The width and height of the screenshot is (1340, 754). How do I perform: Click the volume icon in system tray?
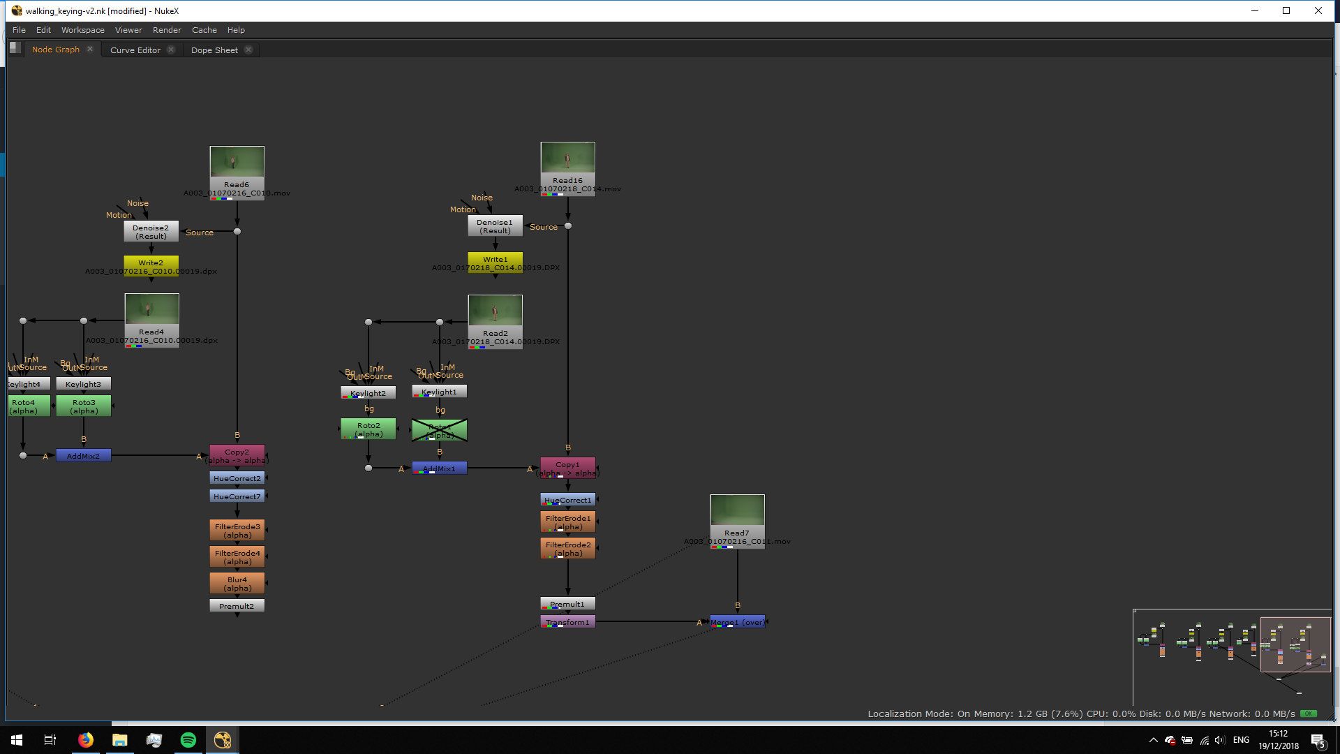coord(1219,740)
